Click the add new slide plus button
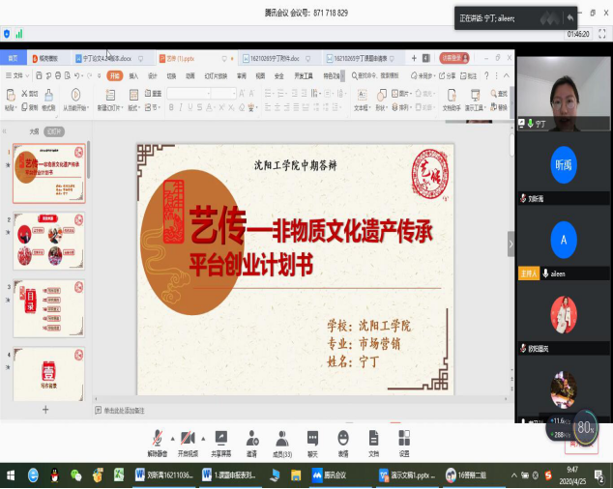This screenshot has width=613, height=489. point(44,410)
